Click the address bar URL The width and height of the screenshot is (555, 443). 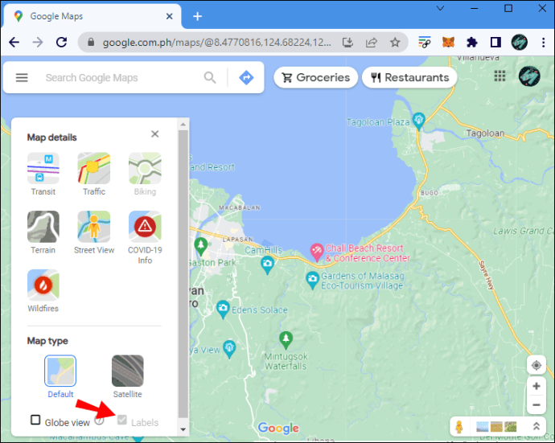click(216, 43)
